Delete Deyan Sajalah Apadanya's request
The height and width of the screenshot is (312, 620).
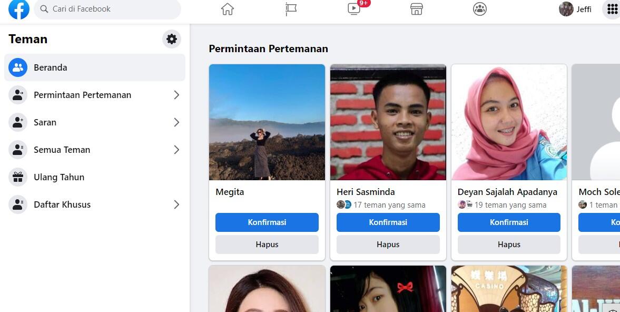(x=509, y=245)
